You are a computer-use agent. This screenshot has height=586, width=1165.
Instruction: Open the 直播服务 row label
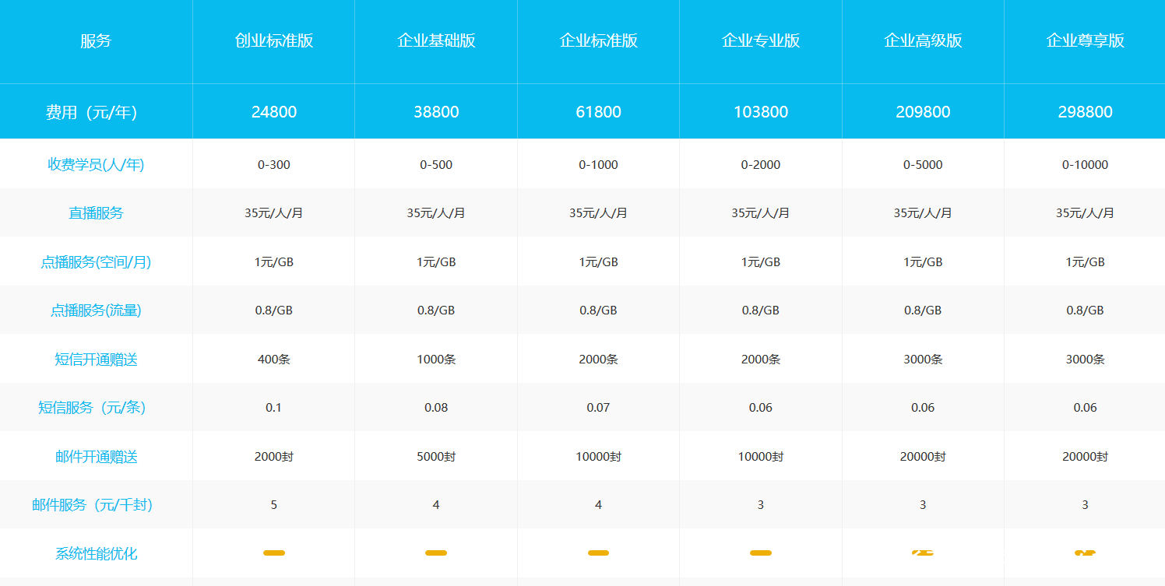point(96,212)
